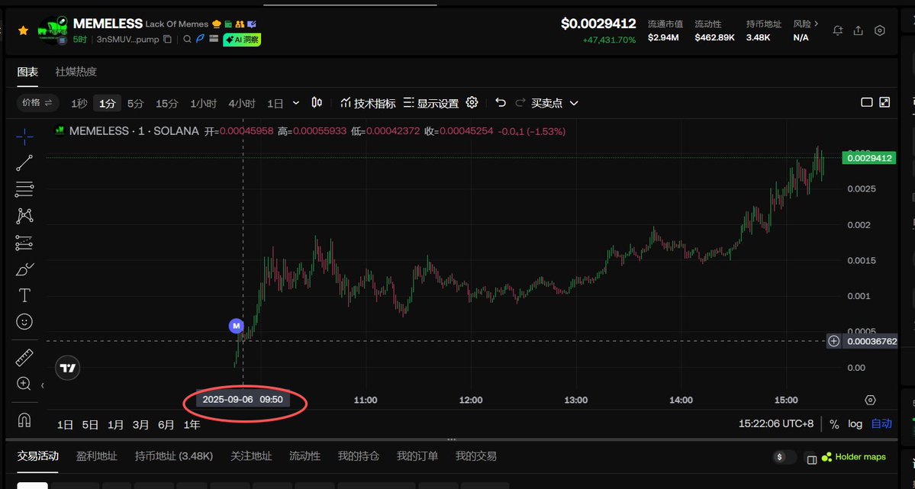Select the pattern drawing tool

[24, 216]
